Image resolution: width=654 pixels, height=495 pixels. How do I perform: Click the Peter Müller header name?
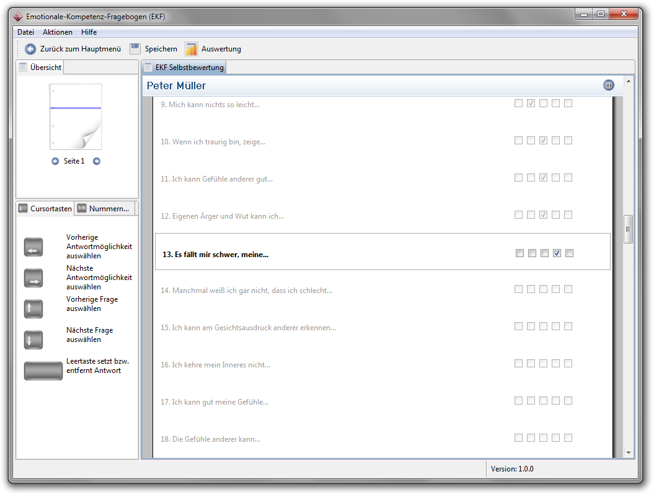point(177,86)
